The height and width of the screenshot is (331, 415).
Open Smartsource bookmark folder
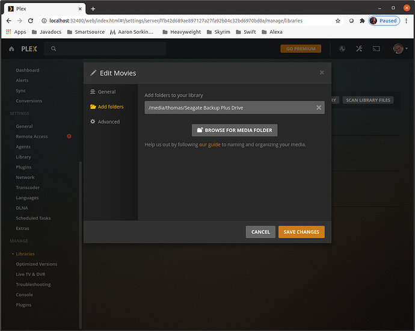pyautogui.click(x=86, y=32)
